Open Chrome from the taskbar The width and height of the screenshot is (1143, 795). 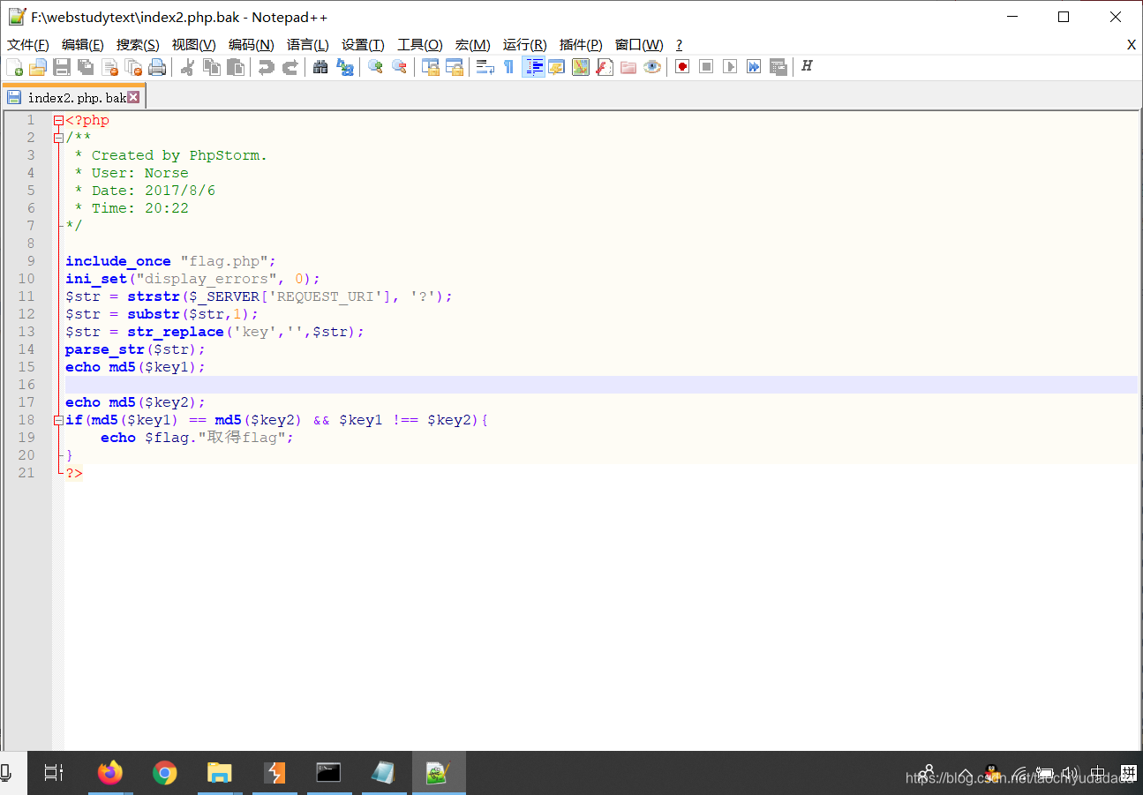(164, 773)
